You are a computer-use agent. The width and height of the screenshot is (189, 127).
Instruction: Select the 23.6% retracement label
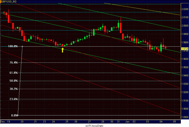pos(14,99)
